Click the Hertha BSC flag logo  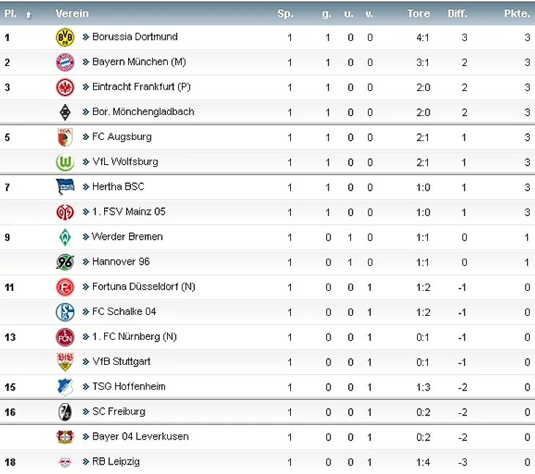click(64, 187)
